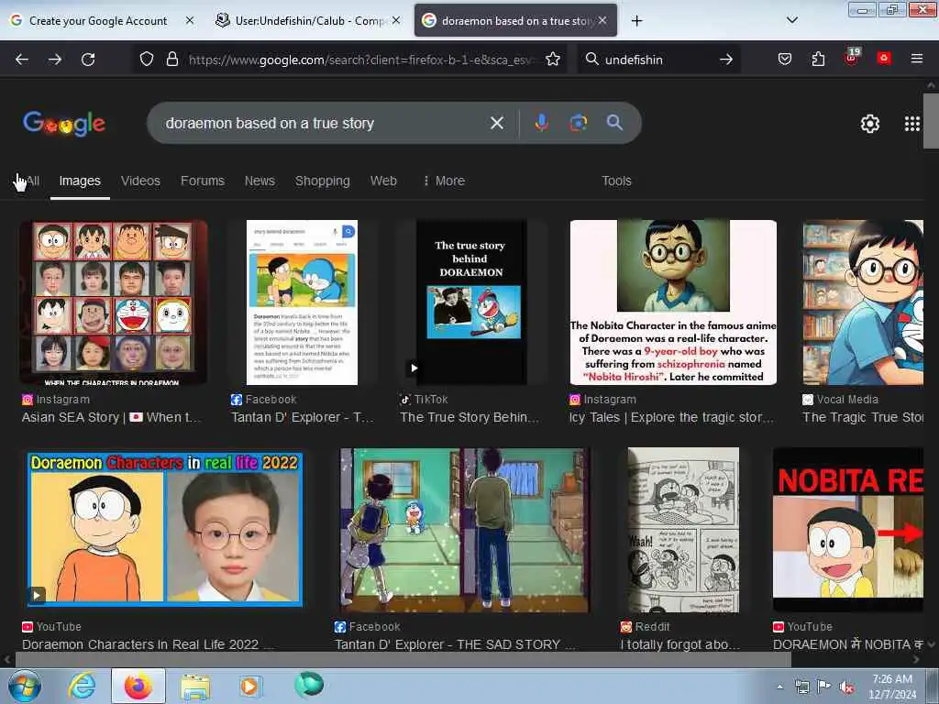939x704 pixels.
Task: Click the padlock site security icon
Action: coord(172,60)
